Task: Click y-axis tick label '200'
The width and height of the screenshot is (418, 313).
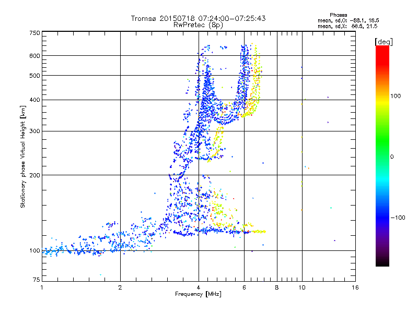Action: point(34,175)
